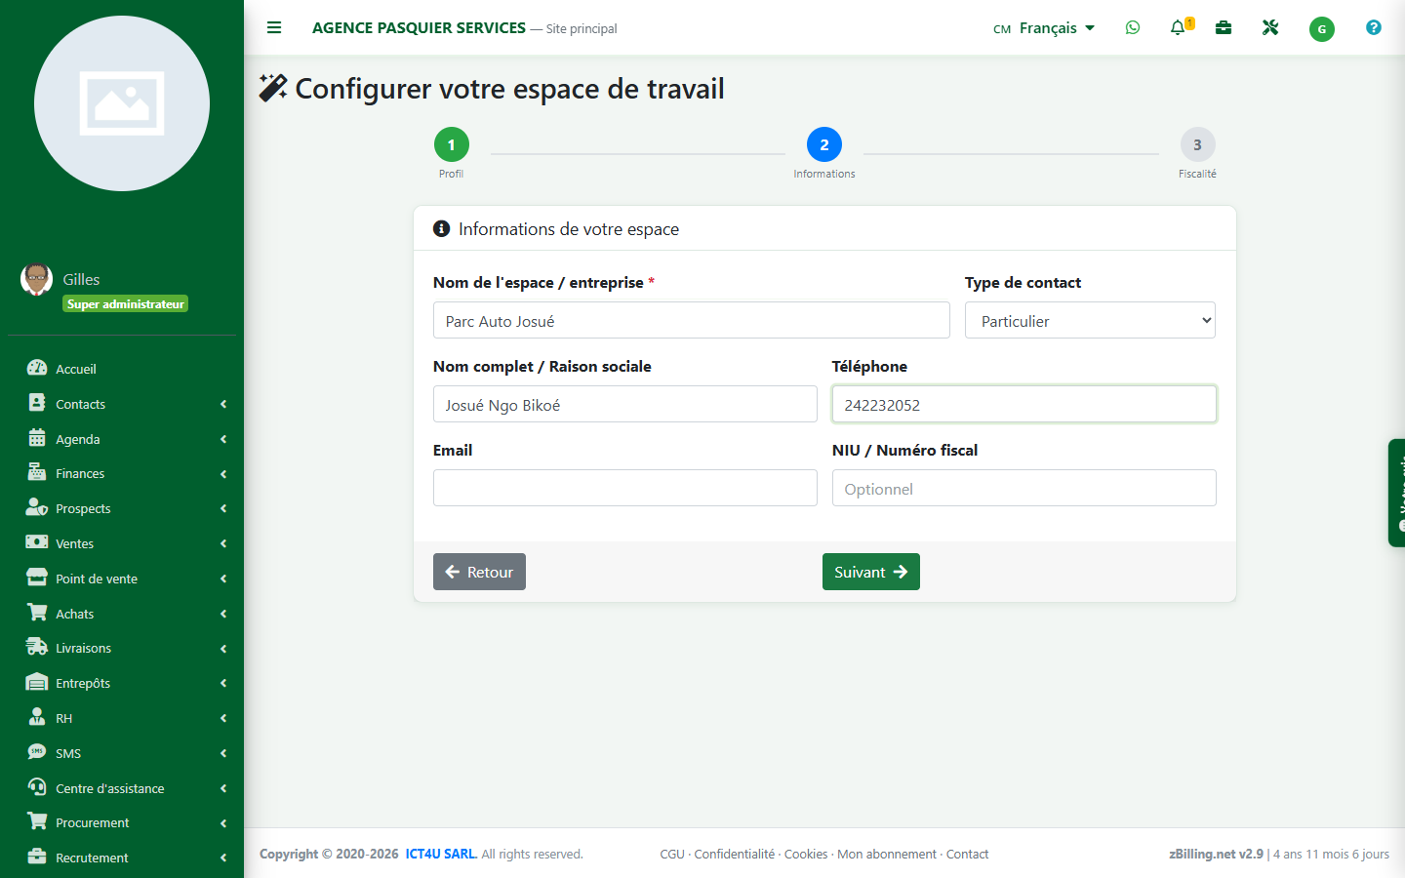Click the Ventes banknote icon
Screen dimensions: 1405x878
tap(37, 542)
